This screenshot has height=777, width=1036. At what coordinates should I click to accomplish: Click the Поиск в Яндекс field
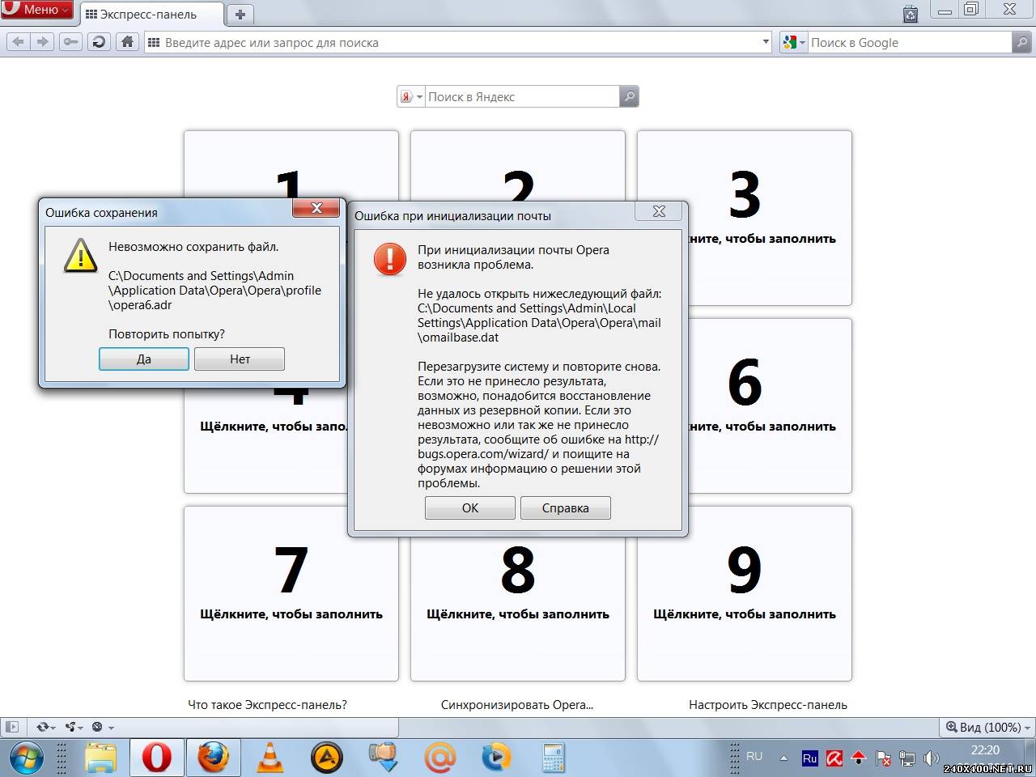coord(522,96)
